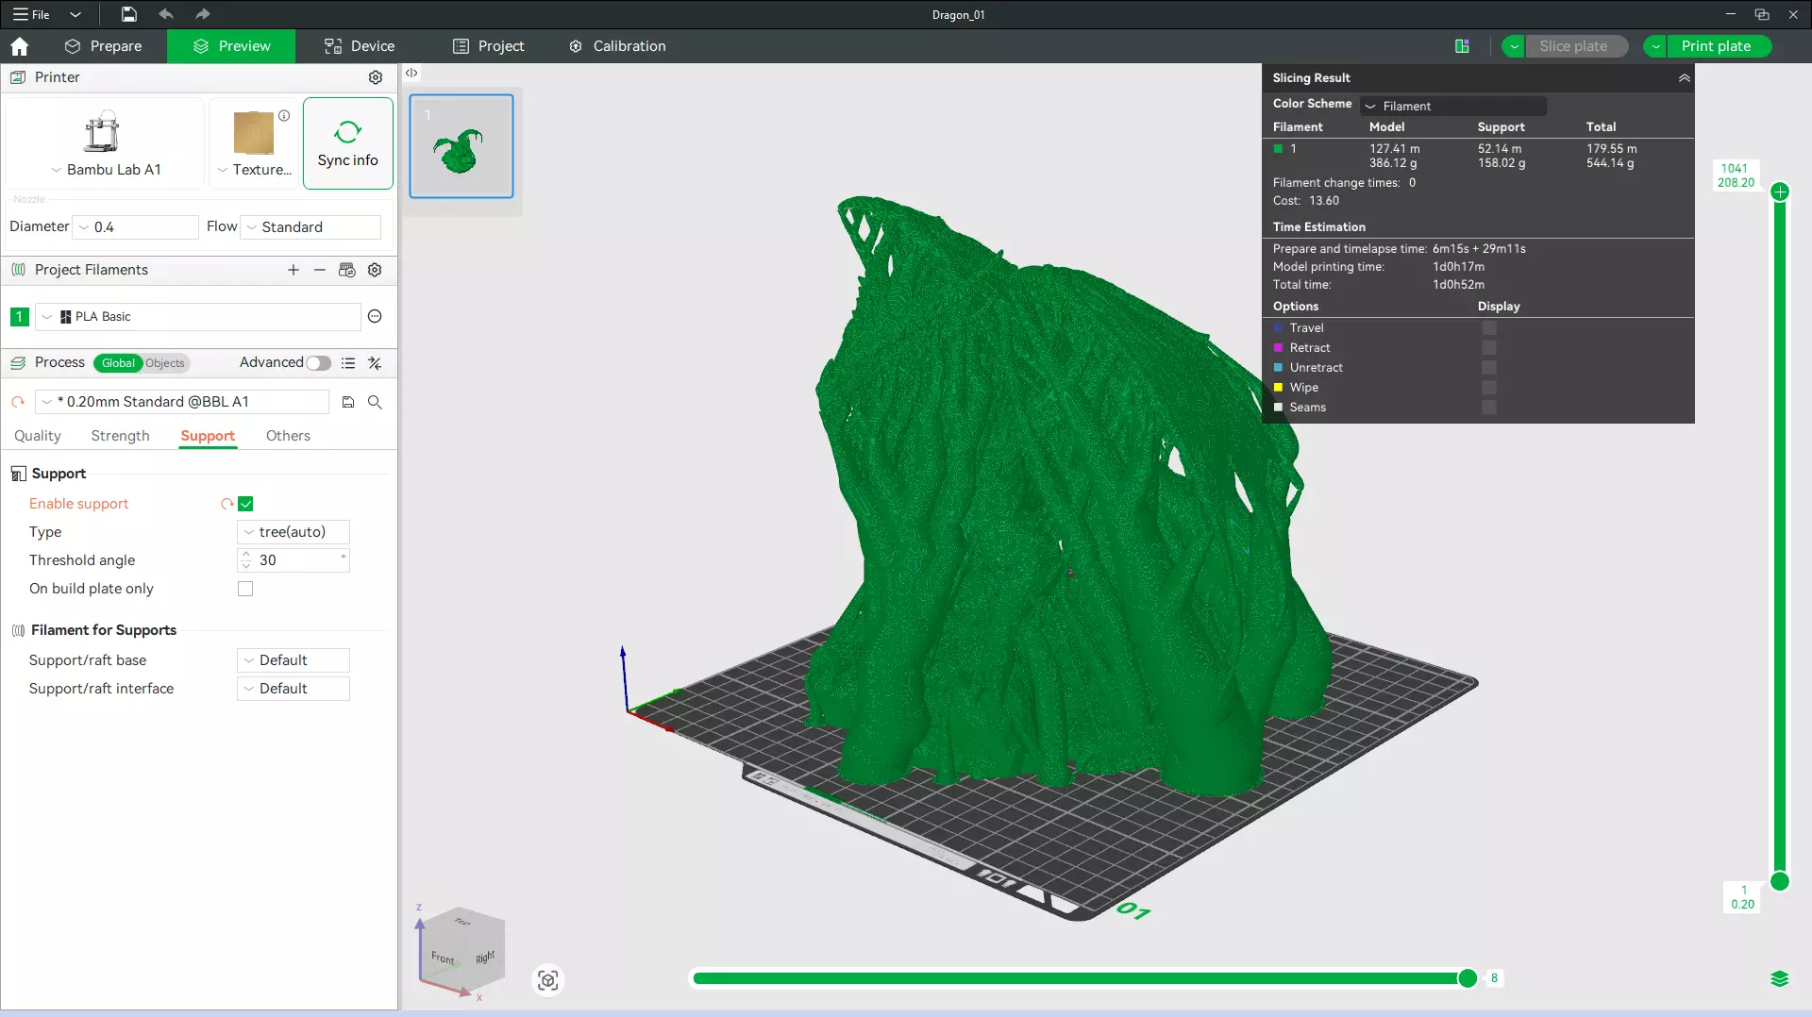Search process settings with magnifier icon
The width and height of the screenshot is (1812, 1017).
pyautogui.click(x=375, y=402)
